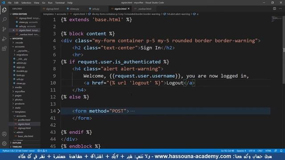Open the editor More Actions ellipsis
This screenshot has height=160, width=285.
click(280, 8)
